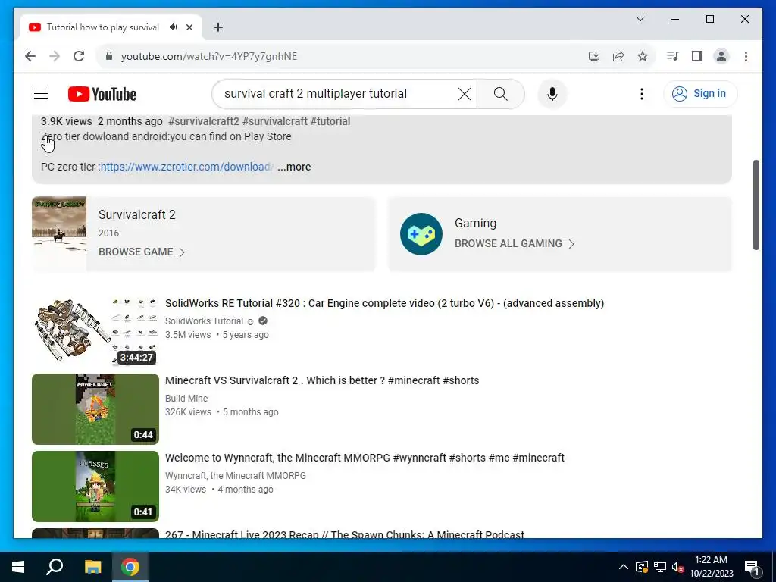Screen dimensions: 776x582
Task: Open Minecraft VS Survivalcraft 2 thumbnail
Action: tap(95, 408)
